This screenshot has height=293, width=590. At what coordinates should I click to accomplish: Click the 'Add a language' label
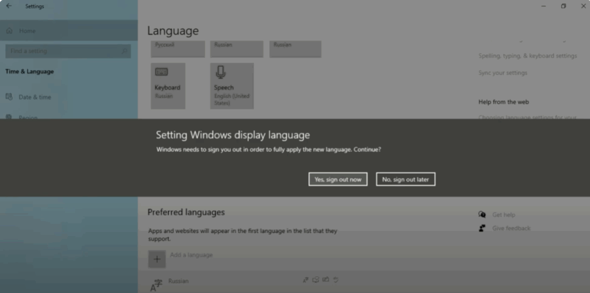coord(191,255)
